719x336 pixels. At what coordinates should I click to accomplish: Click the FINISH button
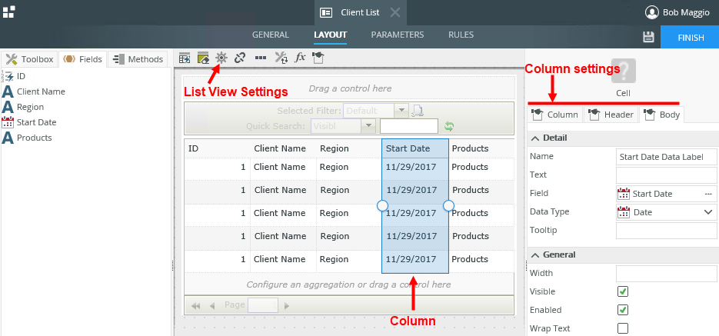tap(691, 38)
